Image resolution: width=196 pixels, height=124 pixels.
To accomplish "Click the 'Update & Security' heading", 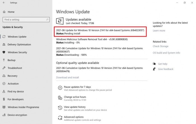I will [13, 27].
